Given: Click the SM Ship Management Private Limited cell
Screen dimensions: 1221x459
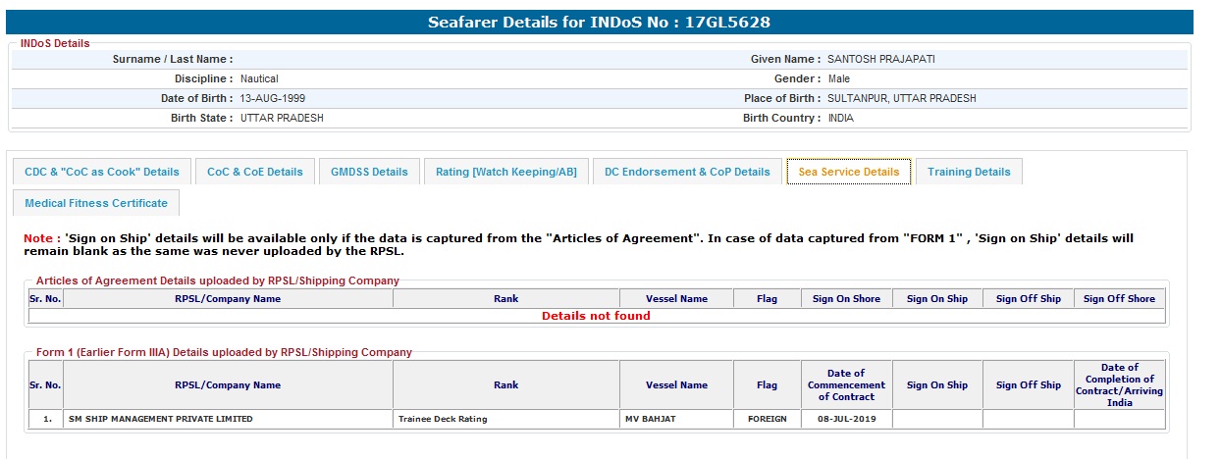Looking at the screenshot, I should (160, 419).
